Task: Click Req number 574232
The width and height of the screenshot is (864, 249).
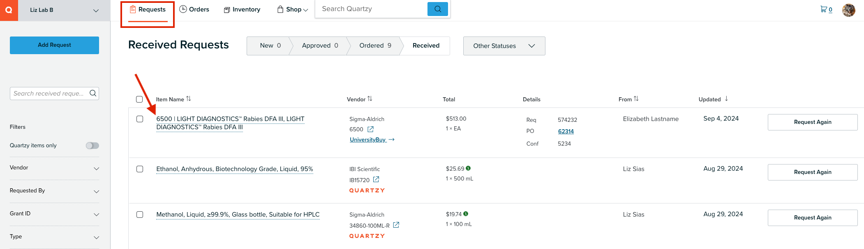Action: 567,120
